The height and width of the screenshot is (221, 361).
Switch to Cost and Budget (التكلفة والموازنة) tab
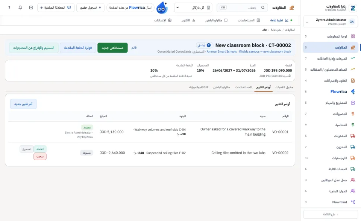[x=199, y=87]
